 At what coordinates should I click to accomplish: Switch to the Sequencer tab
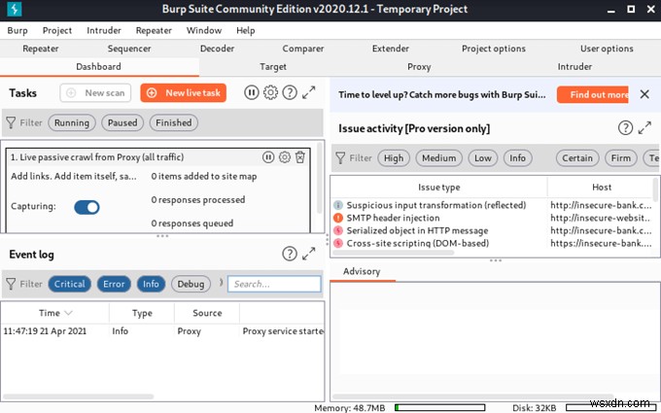[129, 49]
